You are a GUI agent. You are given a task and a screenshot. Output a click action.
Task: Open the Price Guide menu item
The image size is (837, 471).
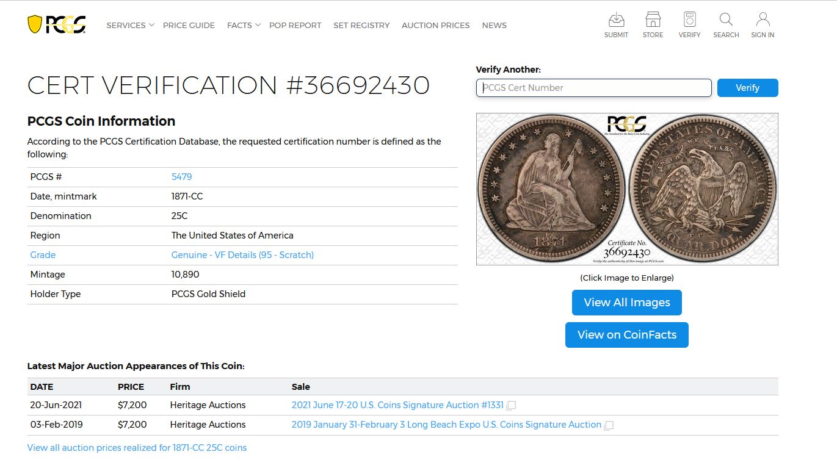[x=189, y=25]
